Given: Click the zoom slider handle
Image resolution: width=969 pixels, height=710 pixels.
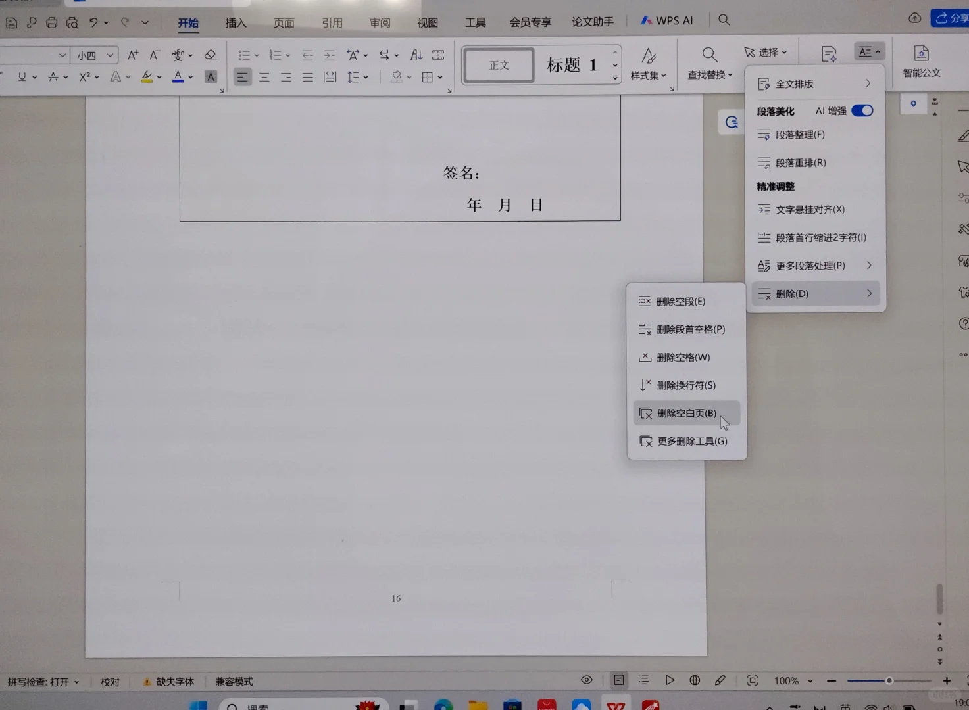Looking at the screenshot, I should [889, 681].
